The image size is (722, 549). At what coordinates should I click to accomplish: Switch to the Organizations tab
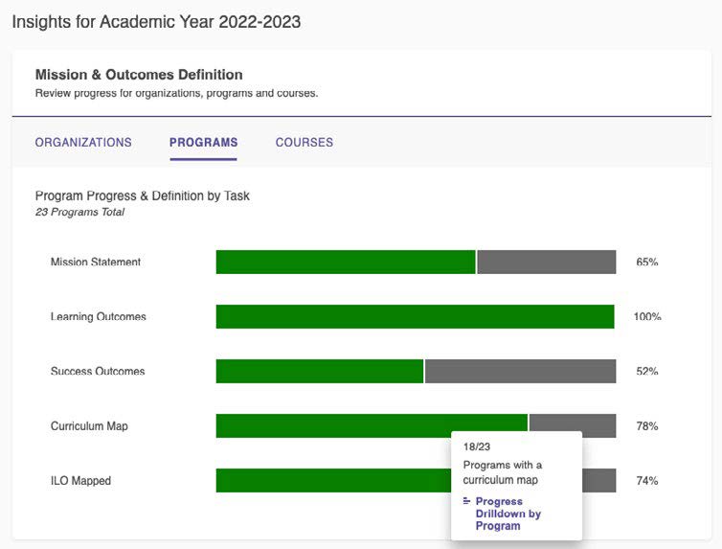(83, 143)
